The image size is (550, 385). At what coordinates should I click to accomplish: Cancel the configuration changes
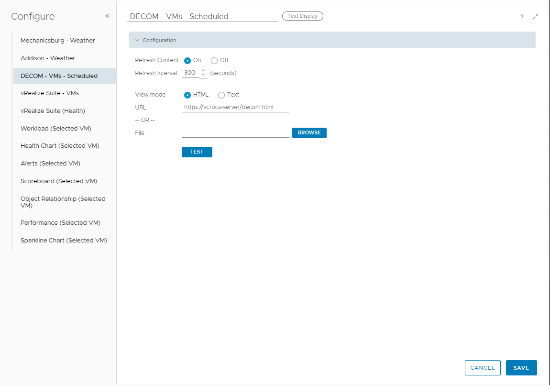coord(482,368)
